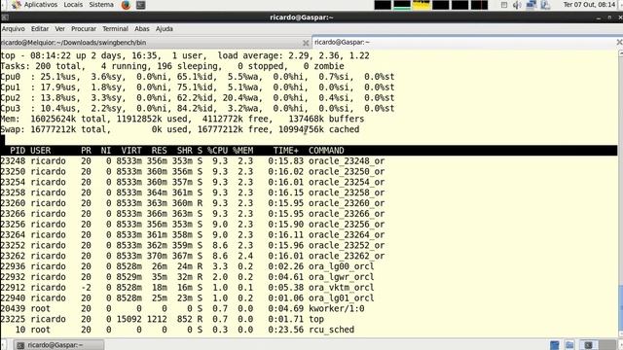Viewport: 623px width, 350px height.
Task: Click the TIME+ column header
Action: tap(285, 151)
